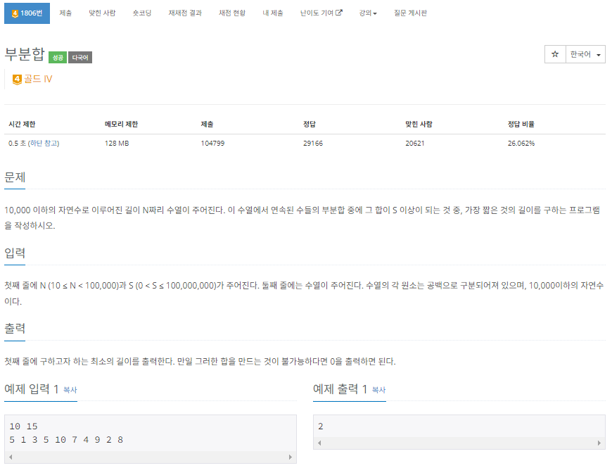Click the 입력 section heading
This screenshot has height=468, width=612.
15,253
